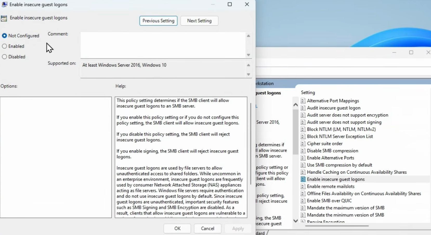Image resolution: width=431 pixels, height=235 pixels.
Task: Click the Supported on scroll down arrow
Action: tap(249, 75)
